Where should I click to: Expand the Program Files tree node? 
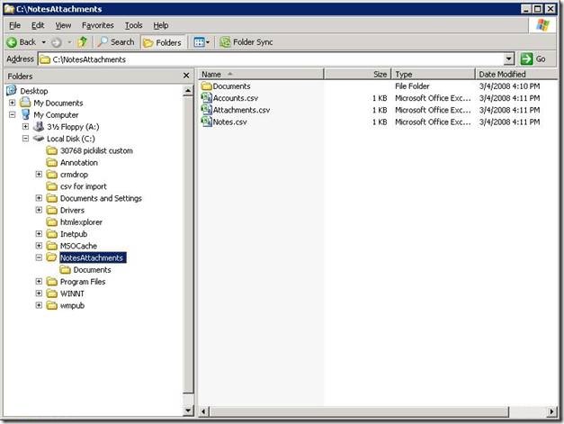[40, 282]
